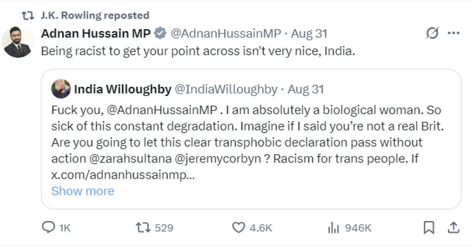This screenshot has height=247, width=472.
Task: View post analytics bar chart icon
Action: [332, 227]
